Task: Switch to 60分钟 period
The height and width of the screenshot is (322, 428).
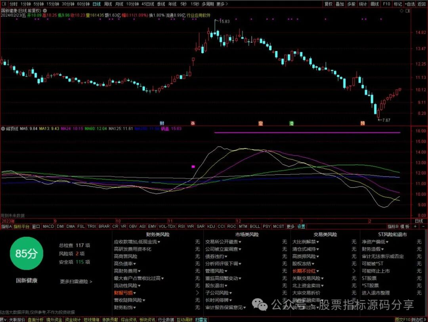Action: click(x=83, y=4)
